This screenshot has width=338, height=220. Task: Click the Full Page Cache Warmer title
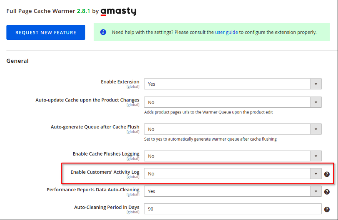pyautogui.click(x=41, y=11)
